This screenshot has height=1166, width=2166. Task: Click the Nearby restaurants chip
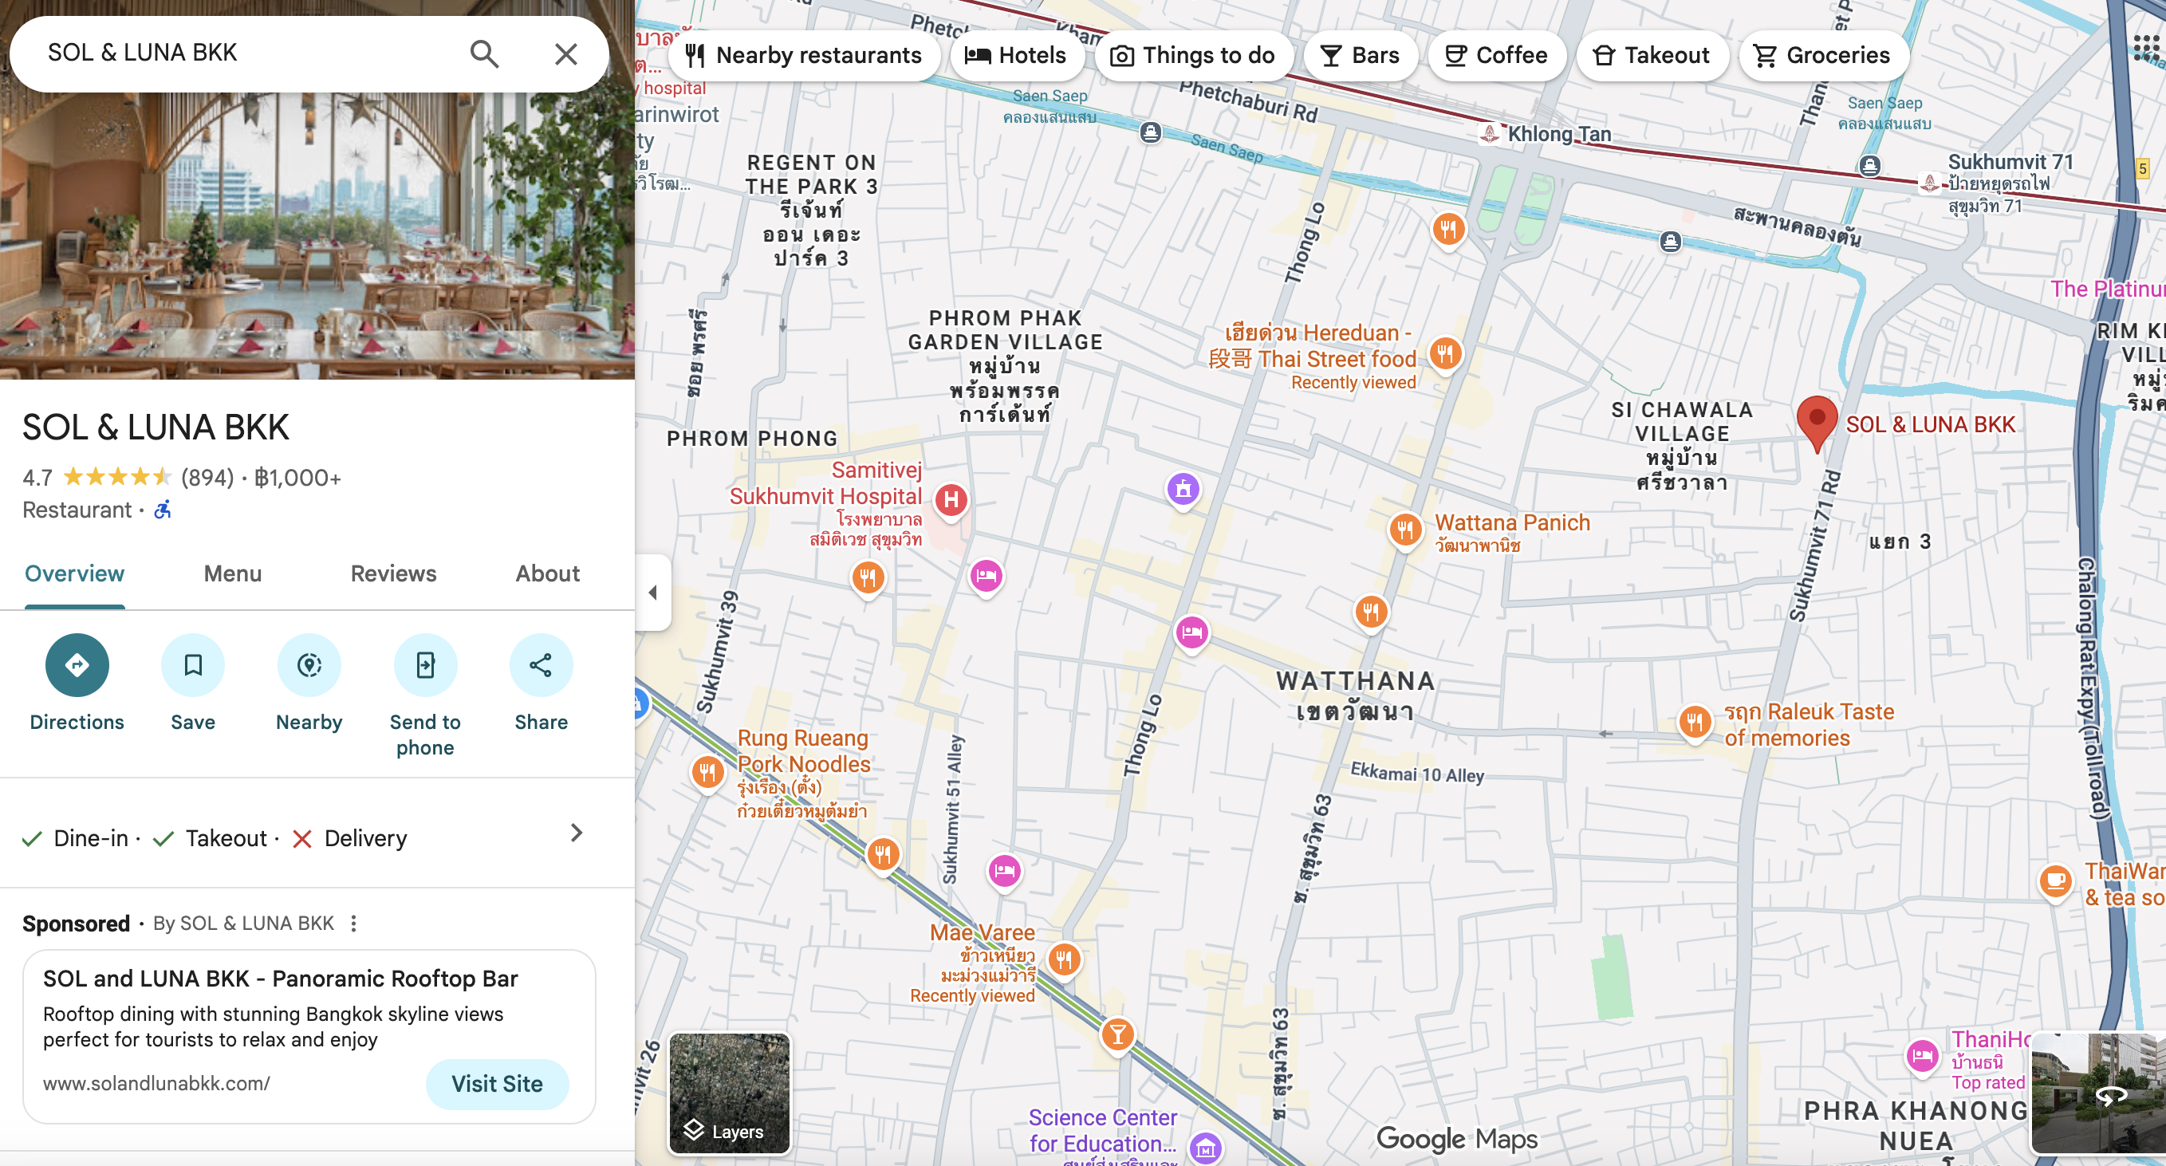click(x=803, y=56)
